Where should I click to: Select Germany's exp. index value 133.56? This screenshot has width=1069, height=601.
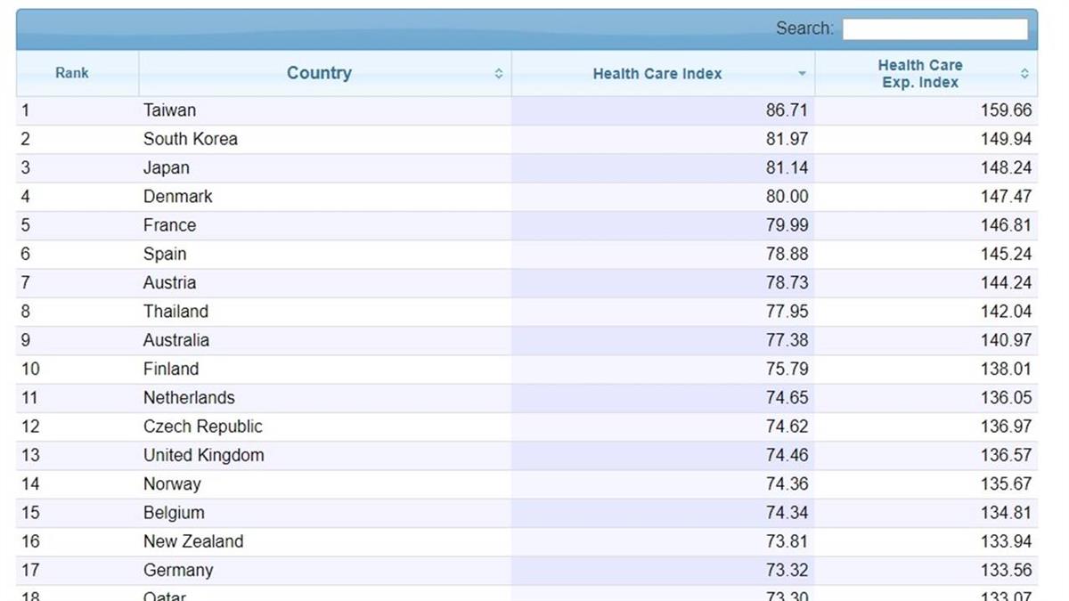click(x=1006, y=570)
